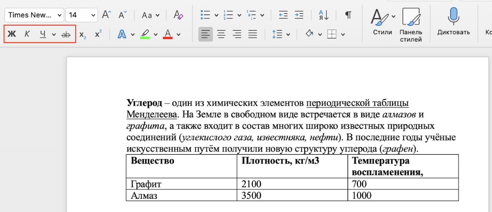
Task: Open the Панель стилей pane
Action: click(411, 25)
